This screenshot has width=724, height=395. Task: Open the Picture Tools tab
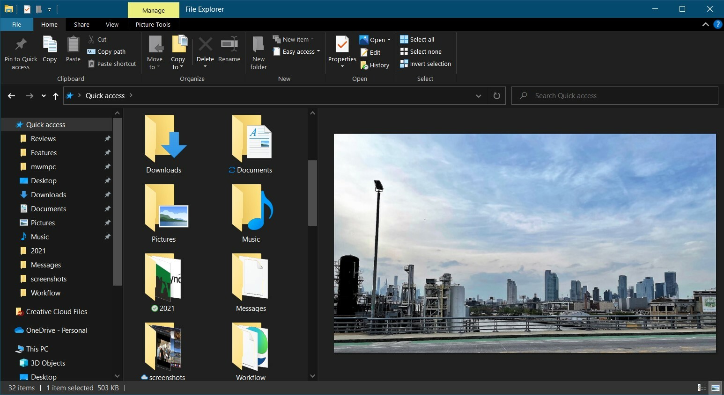pyautogui.click(x=153, y=24)
